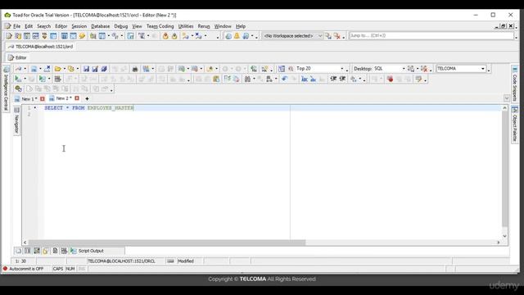Open the Session menu
The image size is (524, 295).
pyautogui.click(x=79, y=26)
